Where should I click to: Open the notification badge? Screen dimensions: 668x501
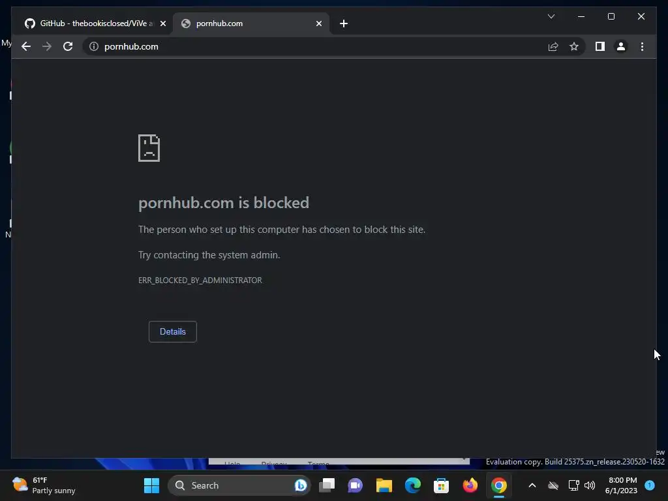[x=650, y=485]
